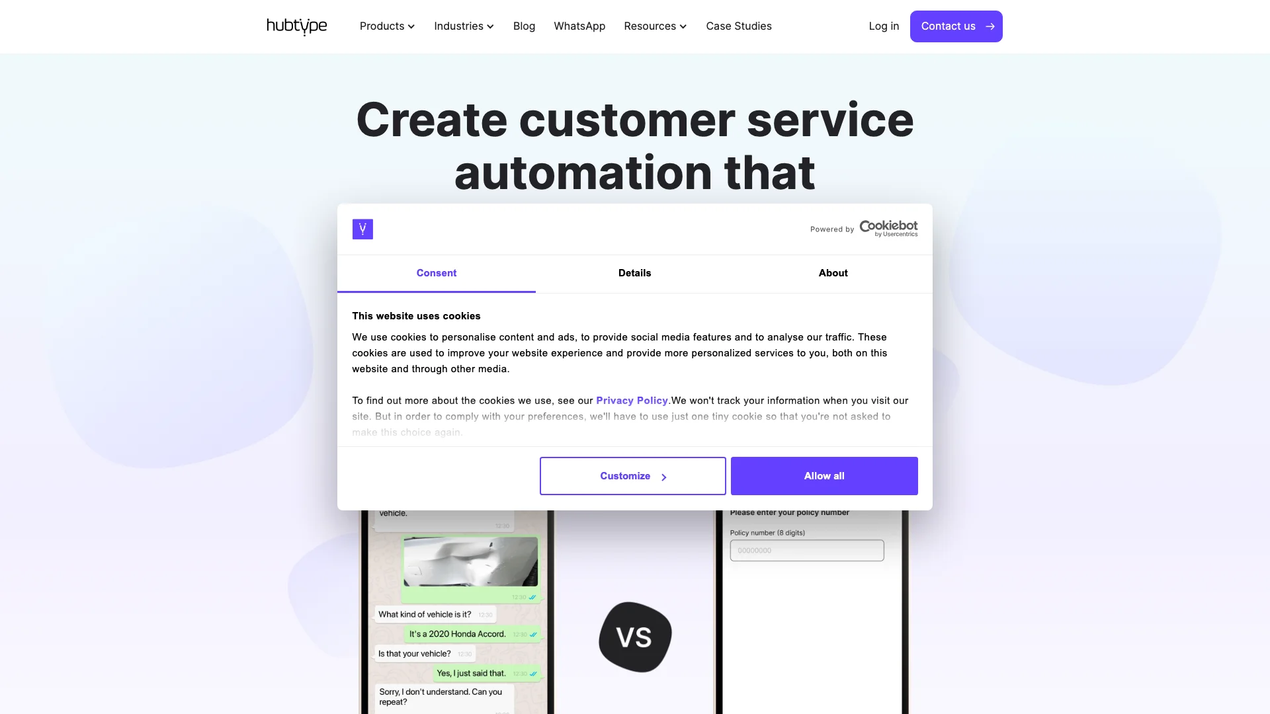Expand the Resources dropdown menu
This screenshot has width=1270, height=714.
655,26
